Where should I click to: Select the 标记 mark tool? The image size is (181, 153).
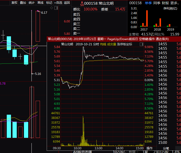point(49,2)
